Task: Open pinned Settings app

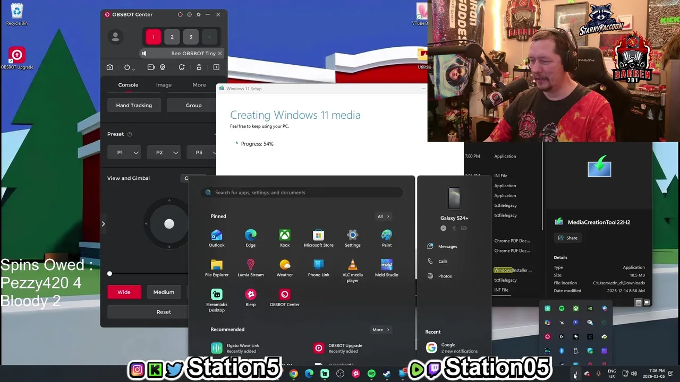Action: click(353, 238)
